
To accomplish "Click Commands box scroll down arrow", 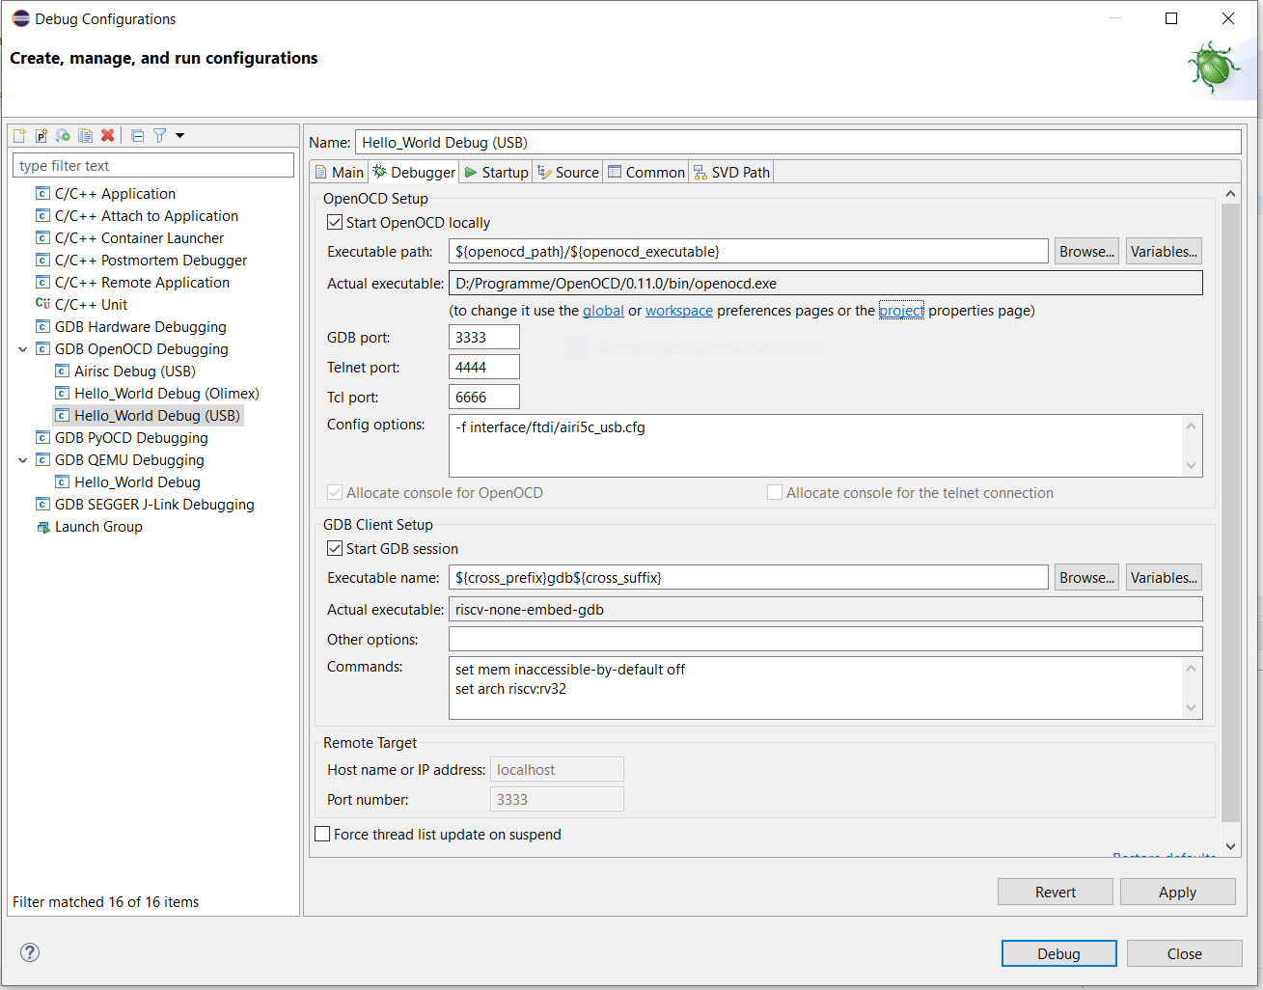I will tap(1191, 707).
